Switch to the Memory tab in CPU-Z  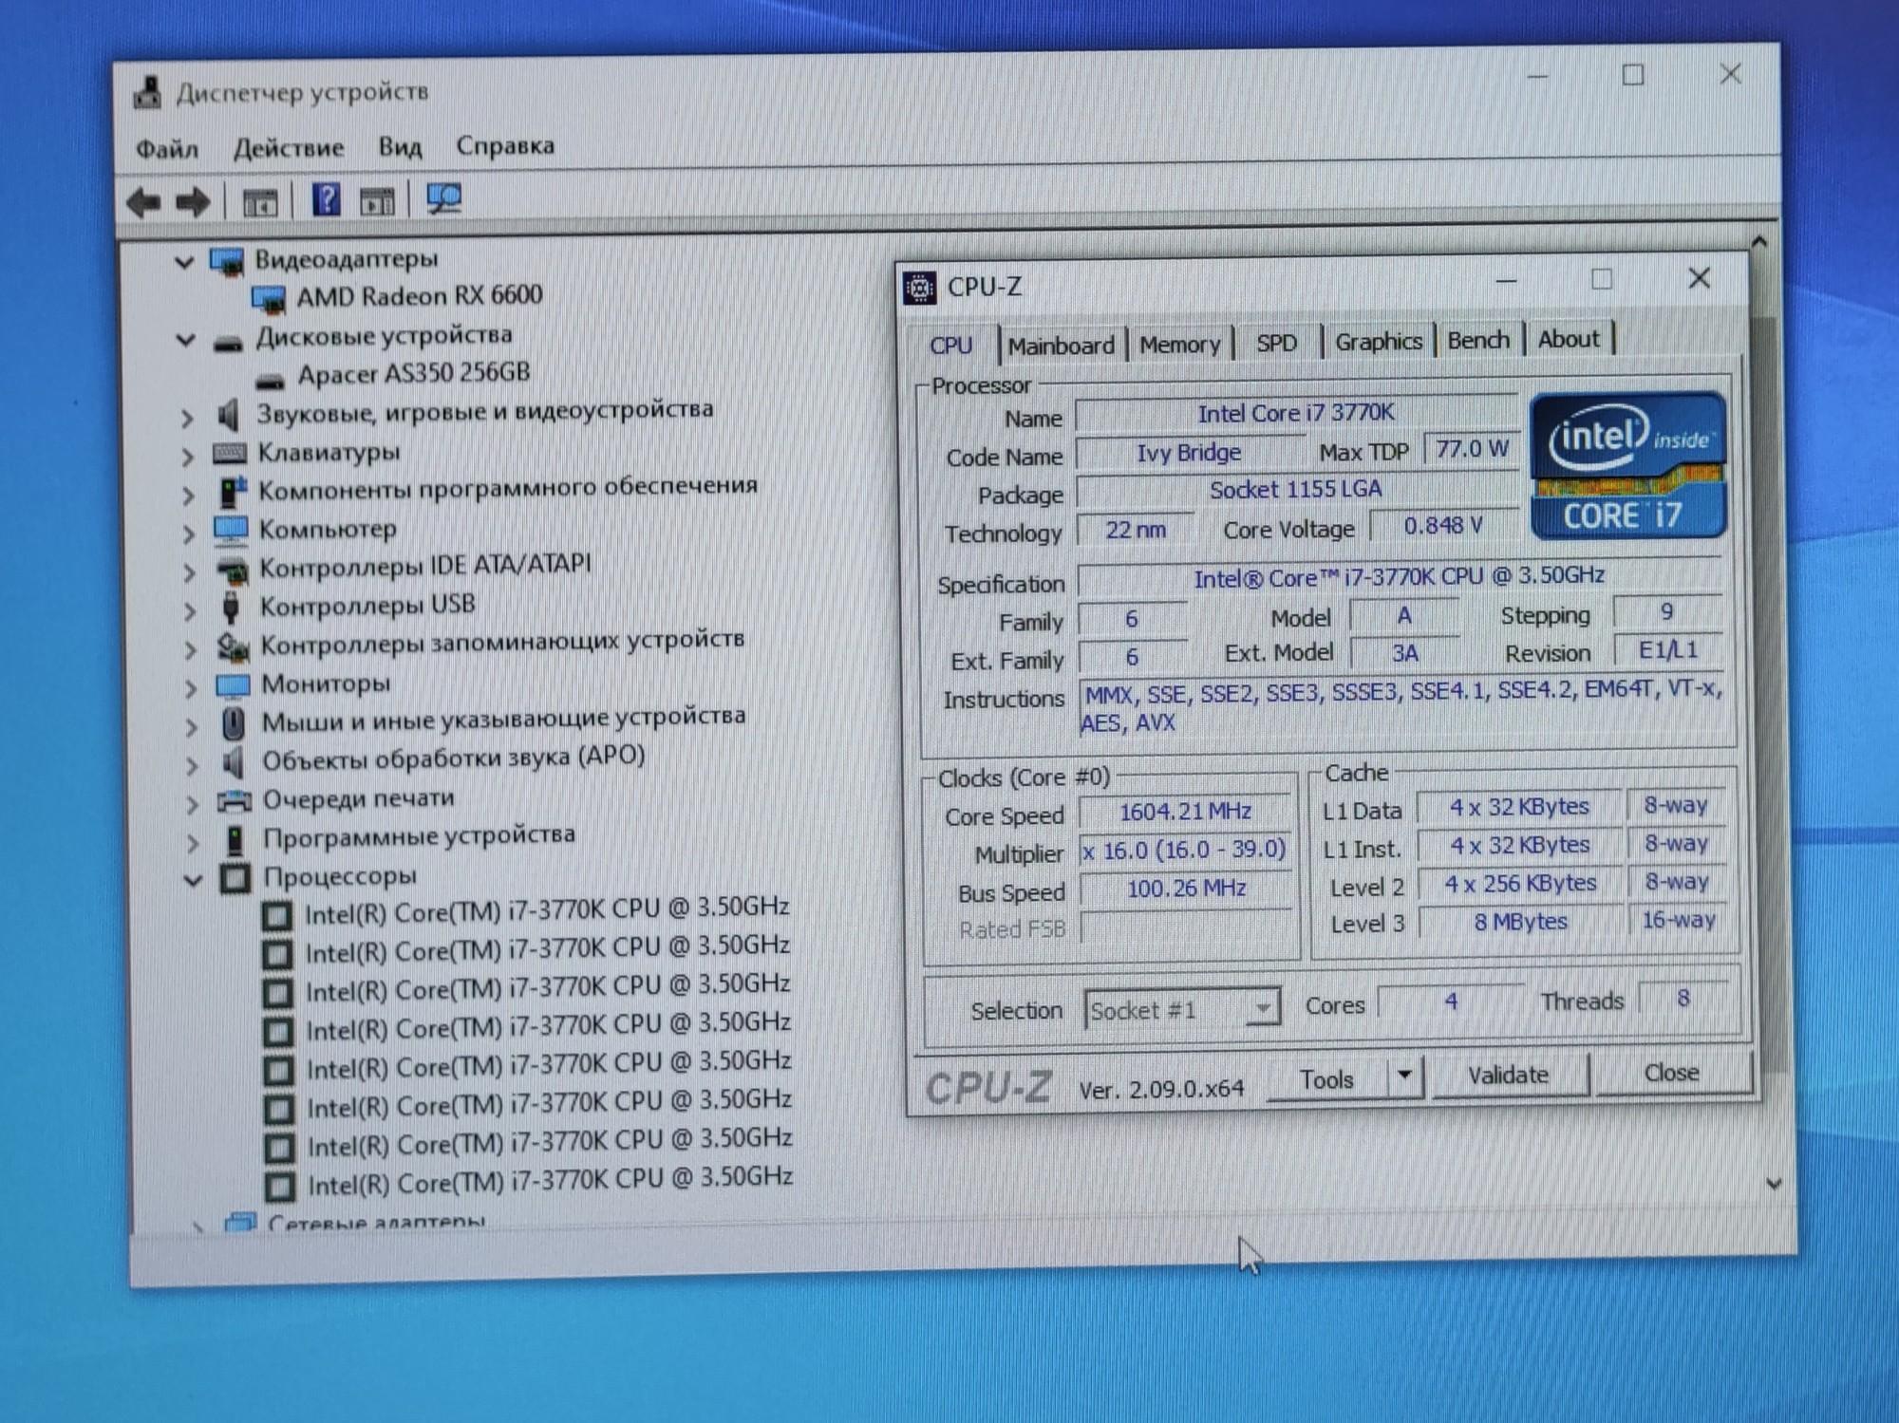1179,344
